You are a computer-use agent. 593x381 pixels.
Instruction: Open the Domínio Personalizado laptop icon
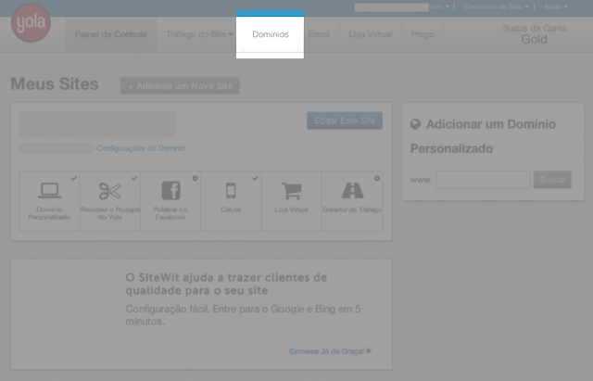tap(49, 191)
